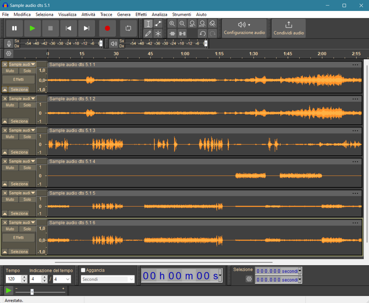The height and width of the screenshot is (303, 369).
Task: Open the Secondi selection format dropdown
Action: 107,279
